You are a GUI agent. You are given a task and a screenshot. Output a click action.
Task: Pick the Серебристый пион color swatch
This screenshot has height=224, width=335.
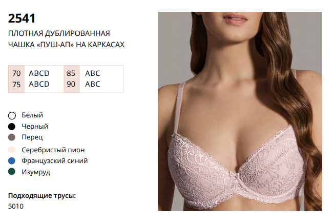coord(12,150)
